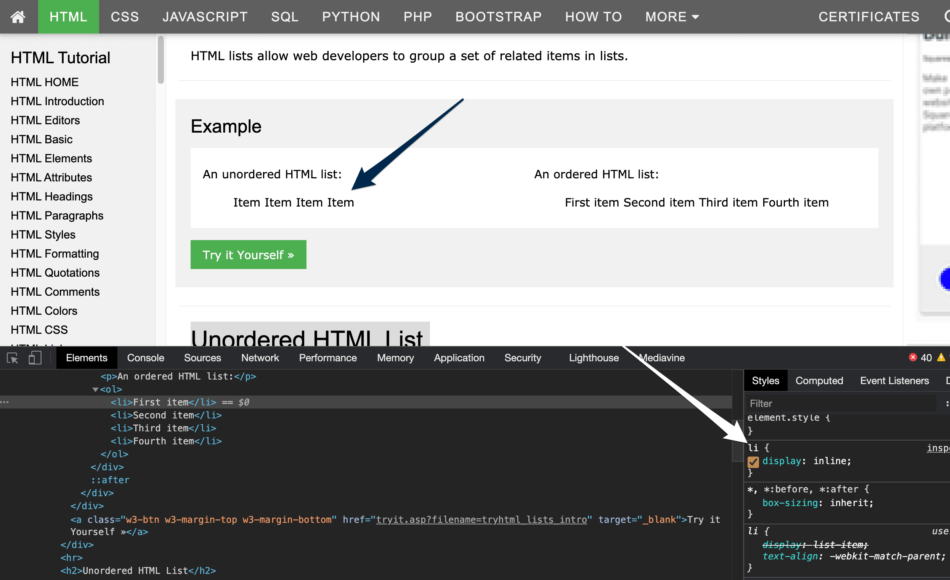Toggle the device toolbar icon
The width and height of the screenshot is (950, 580).
[35, 358]
